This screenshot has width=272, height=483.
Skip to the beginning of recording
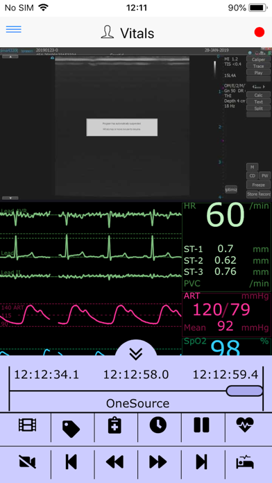coord(71,461)
